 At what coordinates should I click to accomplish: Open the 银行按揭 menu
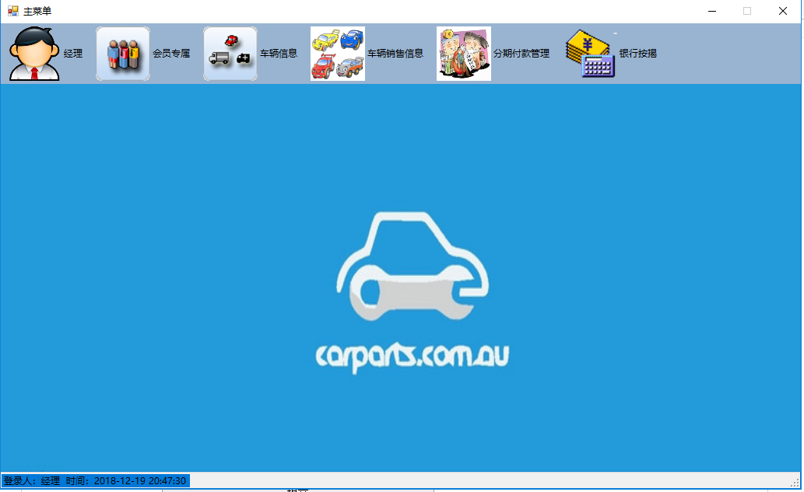(x=638, y=54)
